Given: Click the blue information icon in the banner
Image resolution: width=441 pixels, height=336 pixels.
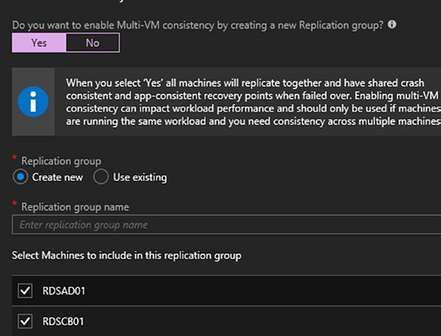Looking at the screenshot, I should (34, 102).
